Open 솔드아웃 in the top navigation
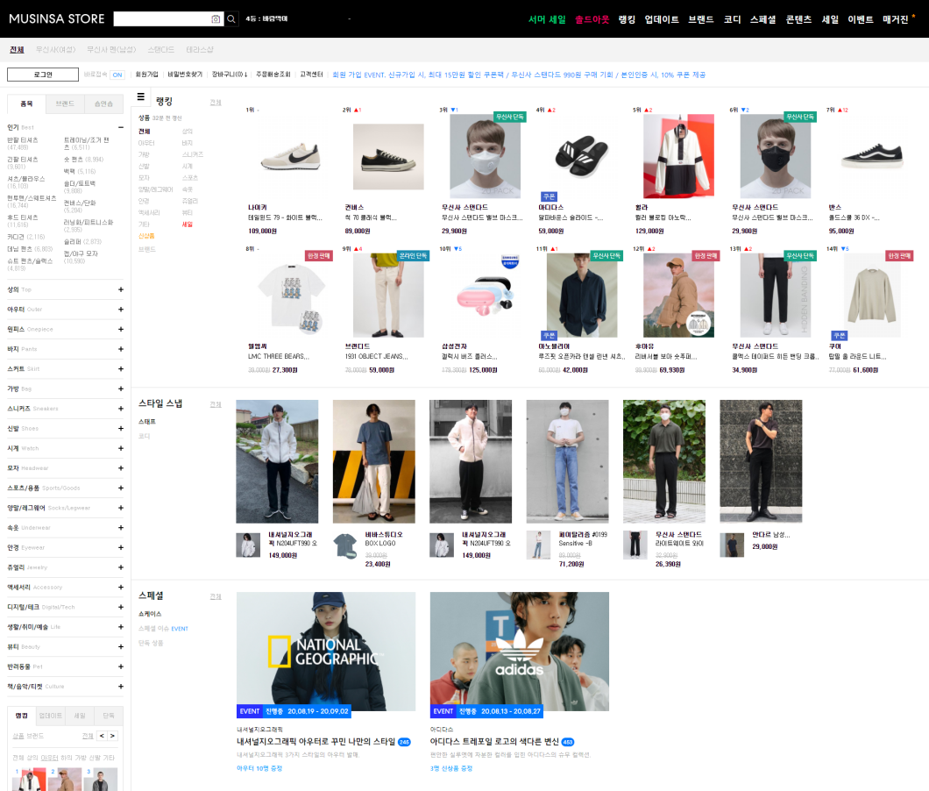 (592, 19)
